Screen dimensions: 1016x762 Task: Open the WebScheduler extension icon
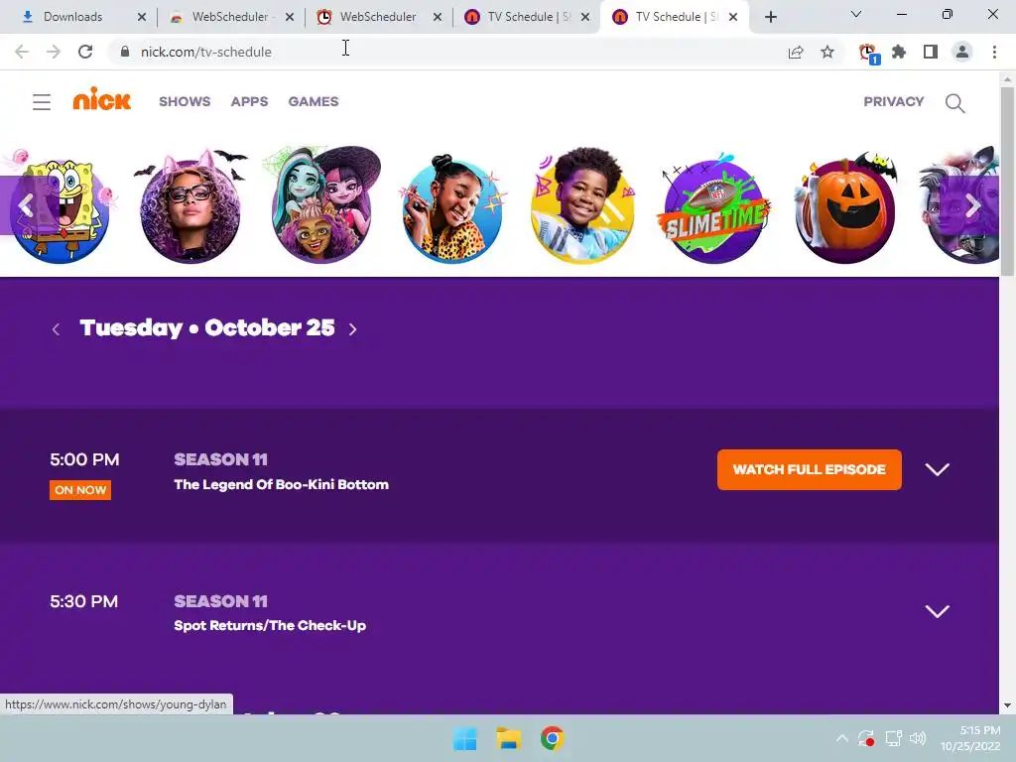pyautogui.click(x=867, y=53)
